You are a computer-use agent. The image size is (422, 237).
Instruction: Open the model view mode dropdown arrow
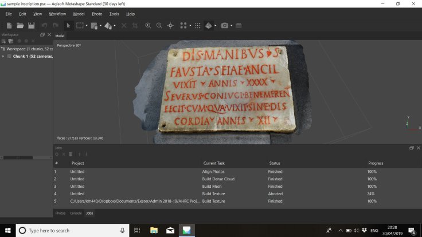click(215, 25)
